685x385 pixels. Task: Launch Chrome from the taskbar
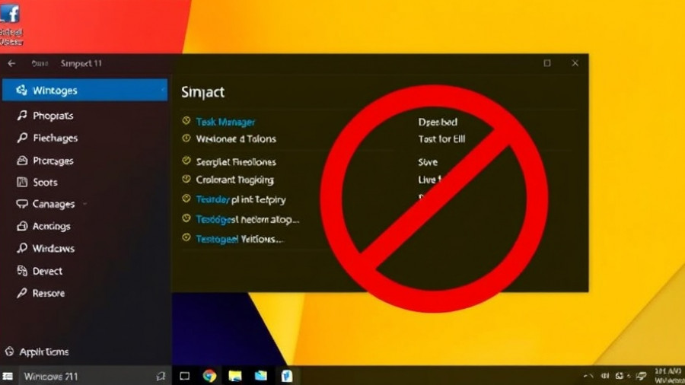(210, 375)
